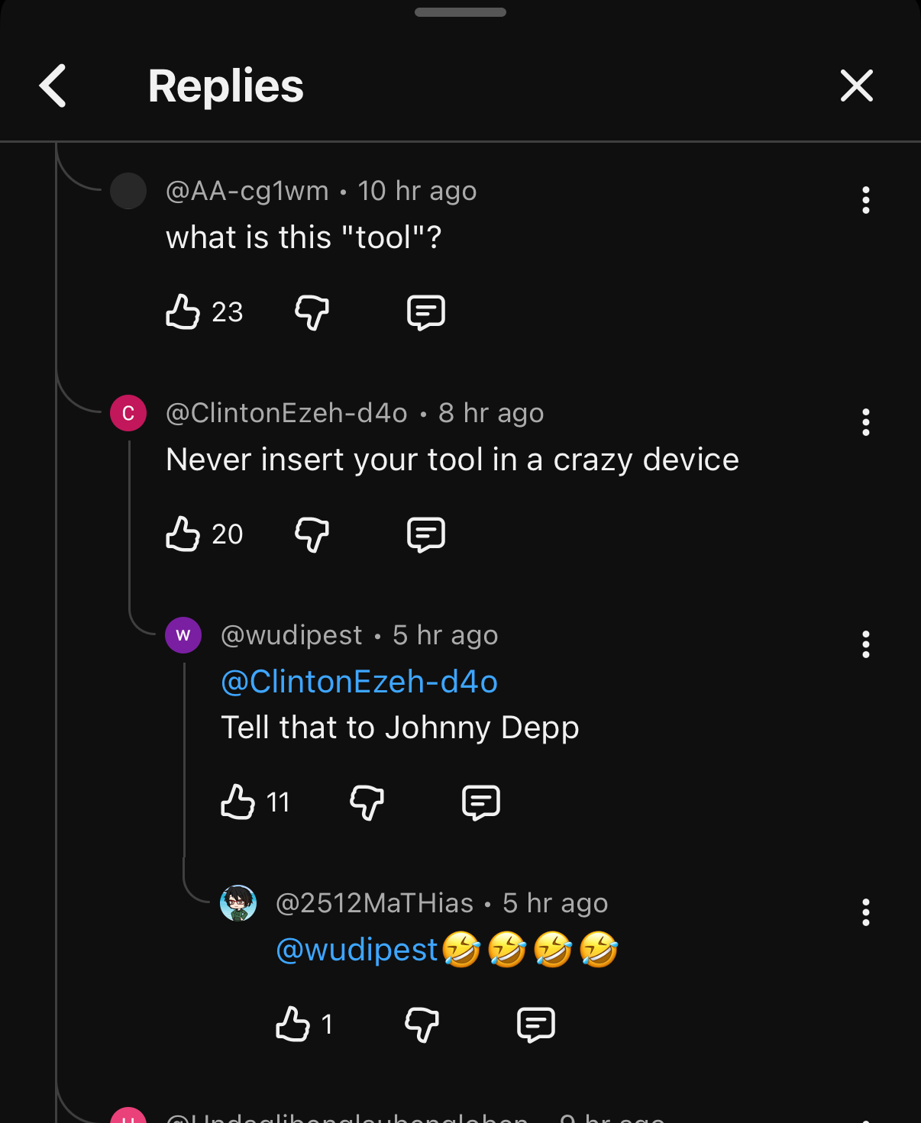Dislike @wudipest's comment

(x=367, y=802)
